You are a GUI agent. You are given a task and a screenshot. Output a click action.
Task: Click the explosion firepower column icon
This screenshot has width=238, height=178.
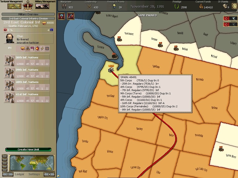click(x=37, y=49)
